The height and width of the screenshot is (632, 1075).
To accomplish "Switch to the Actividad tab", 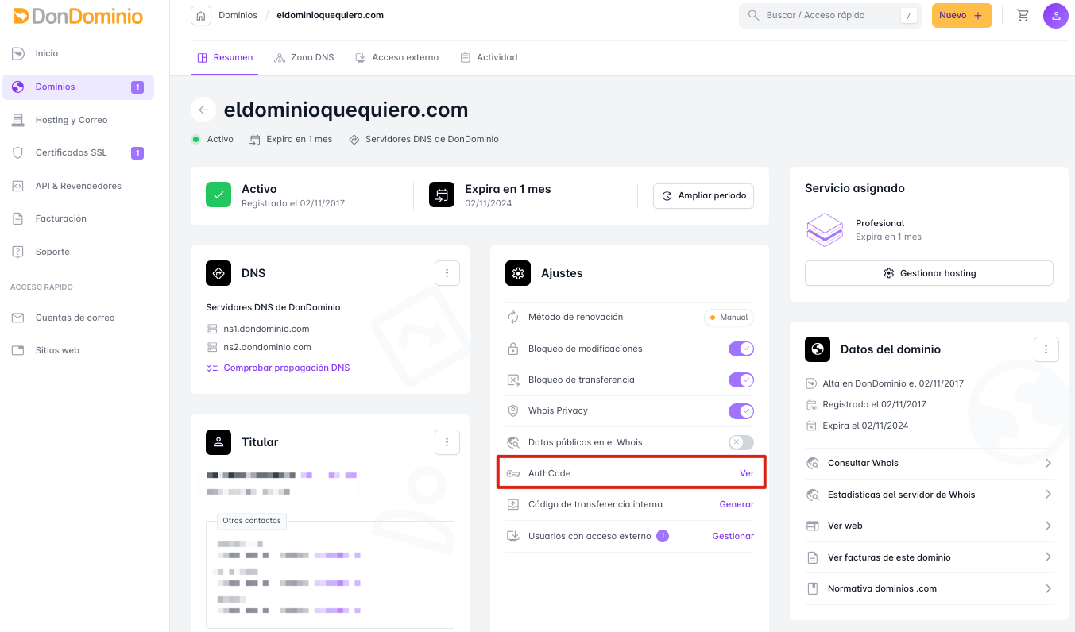I will pyautogui.click(x=489, y=57).
